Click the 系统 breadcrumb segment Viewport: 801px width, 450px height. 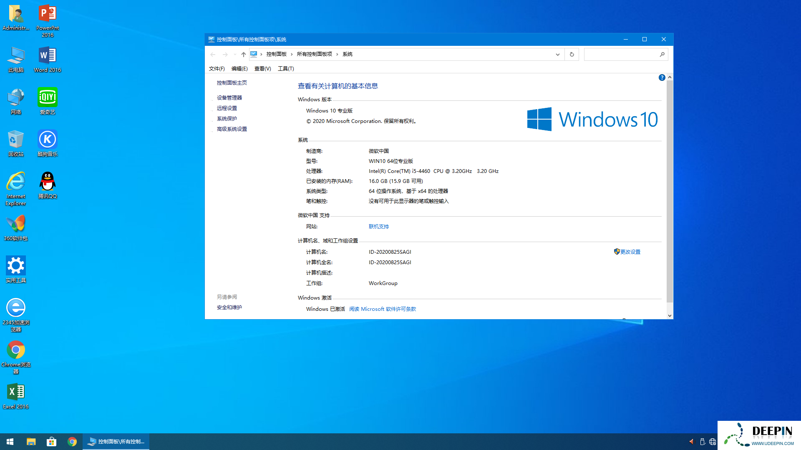[x=348, y=54]
